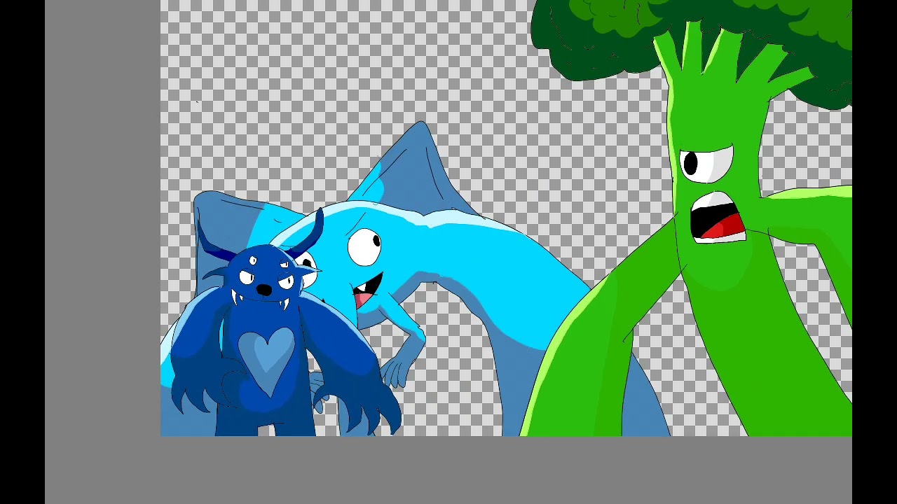The height and width of the screenshot is (504, 897).
Task: Click the cyan creature's smiling mouth
Action: pyautogui.click(x=368, y=290)
